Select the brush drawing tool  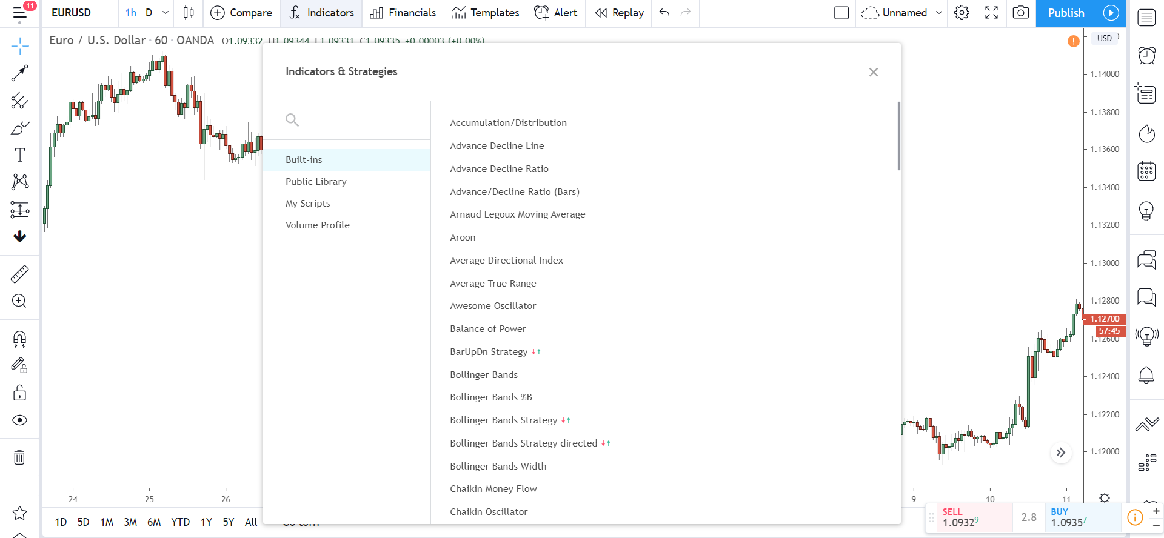click(19, 128)
